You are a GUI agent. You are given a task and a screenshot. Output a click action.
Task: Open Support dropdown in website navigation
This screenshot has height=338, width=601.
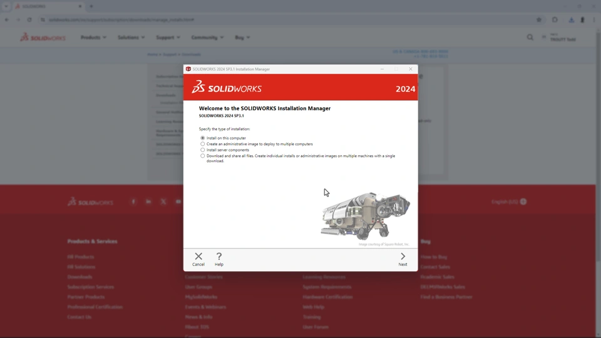pyautogui.click(x=168, y=38)
